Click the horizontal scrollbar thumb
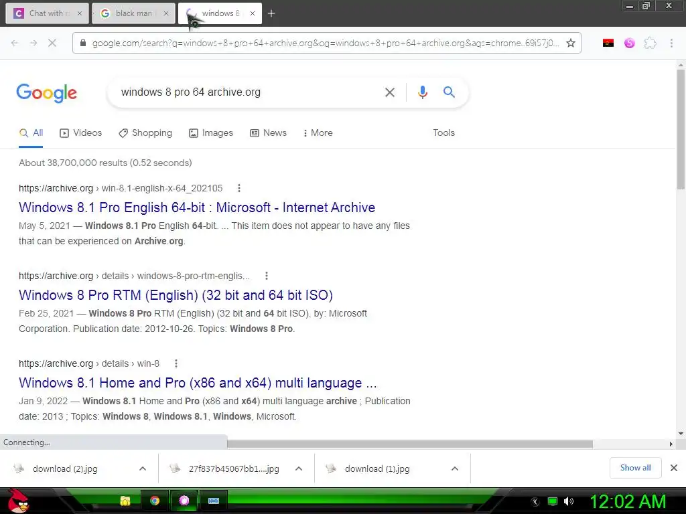The image size is (686, 514). tap(410, 444)
